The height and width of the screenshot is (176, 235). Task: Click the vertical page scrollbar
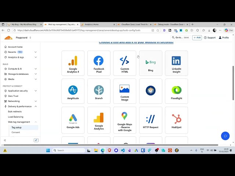click(x=233, y=83)
